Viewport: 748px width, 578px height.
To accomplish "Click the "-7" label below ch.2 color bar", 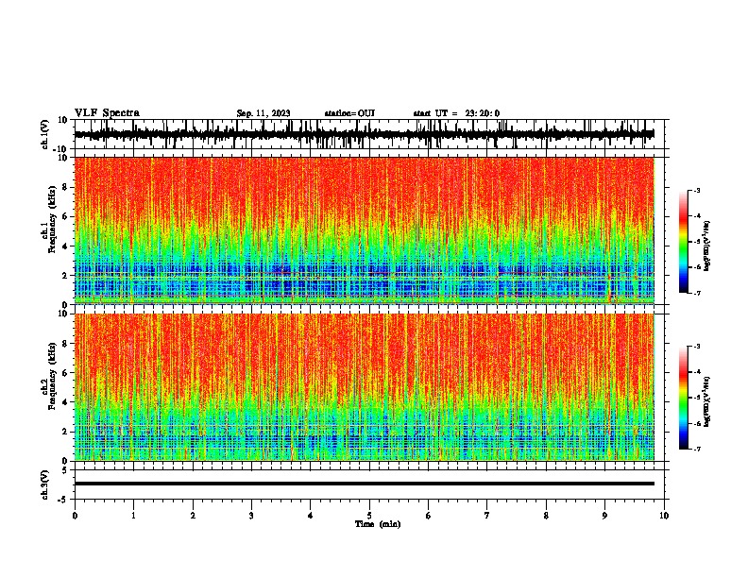I will point(696,449).
